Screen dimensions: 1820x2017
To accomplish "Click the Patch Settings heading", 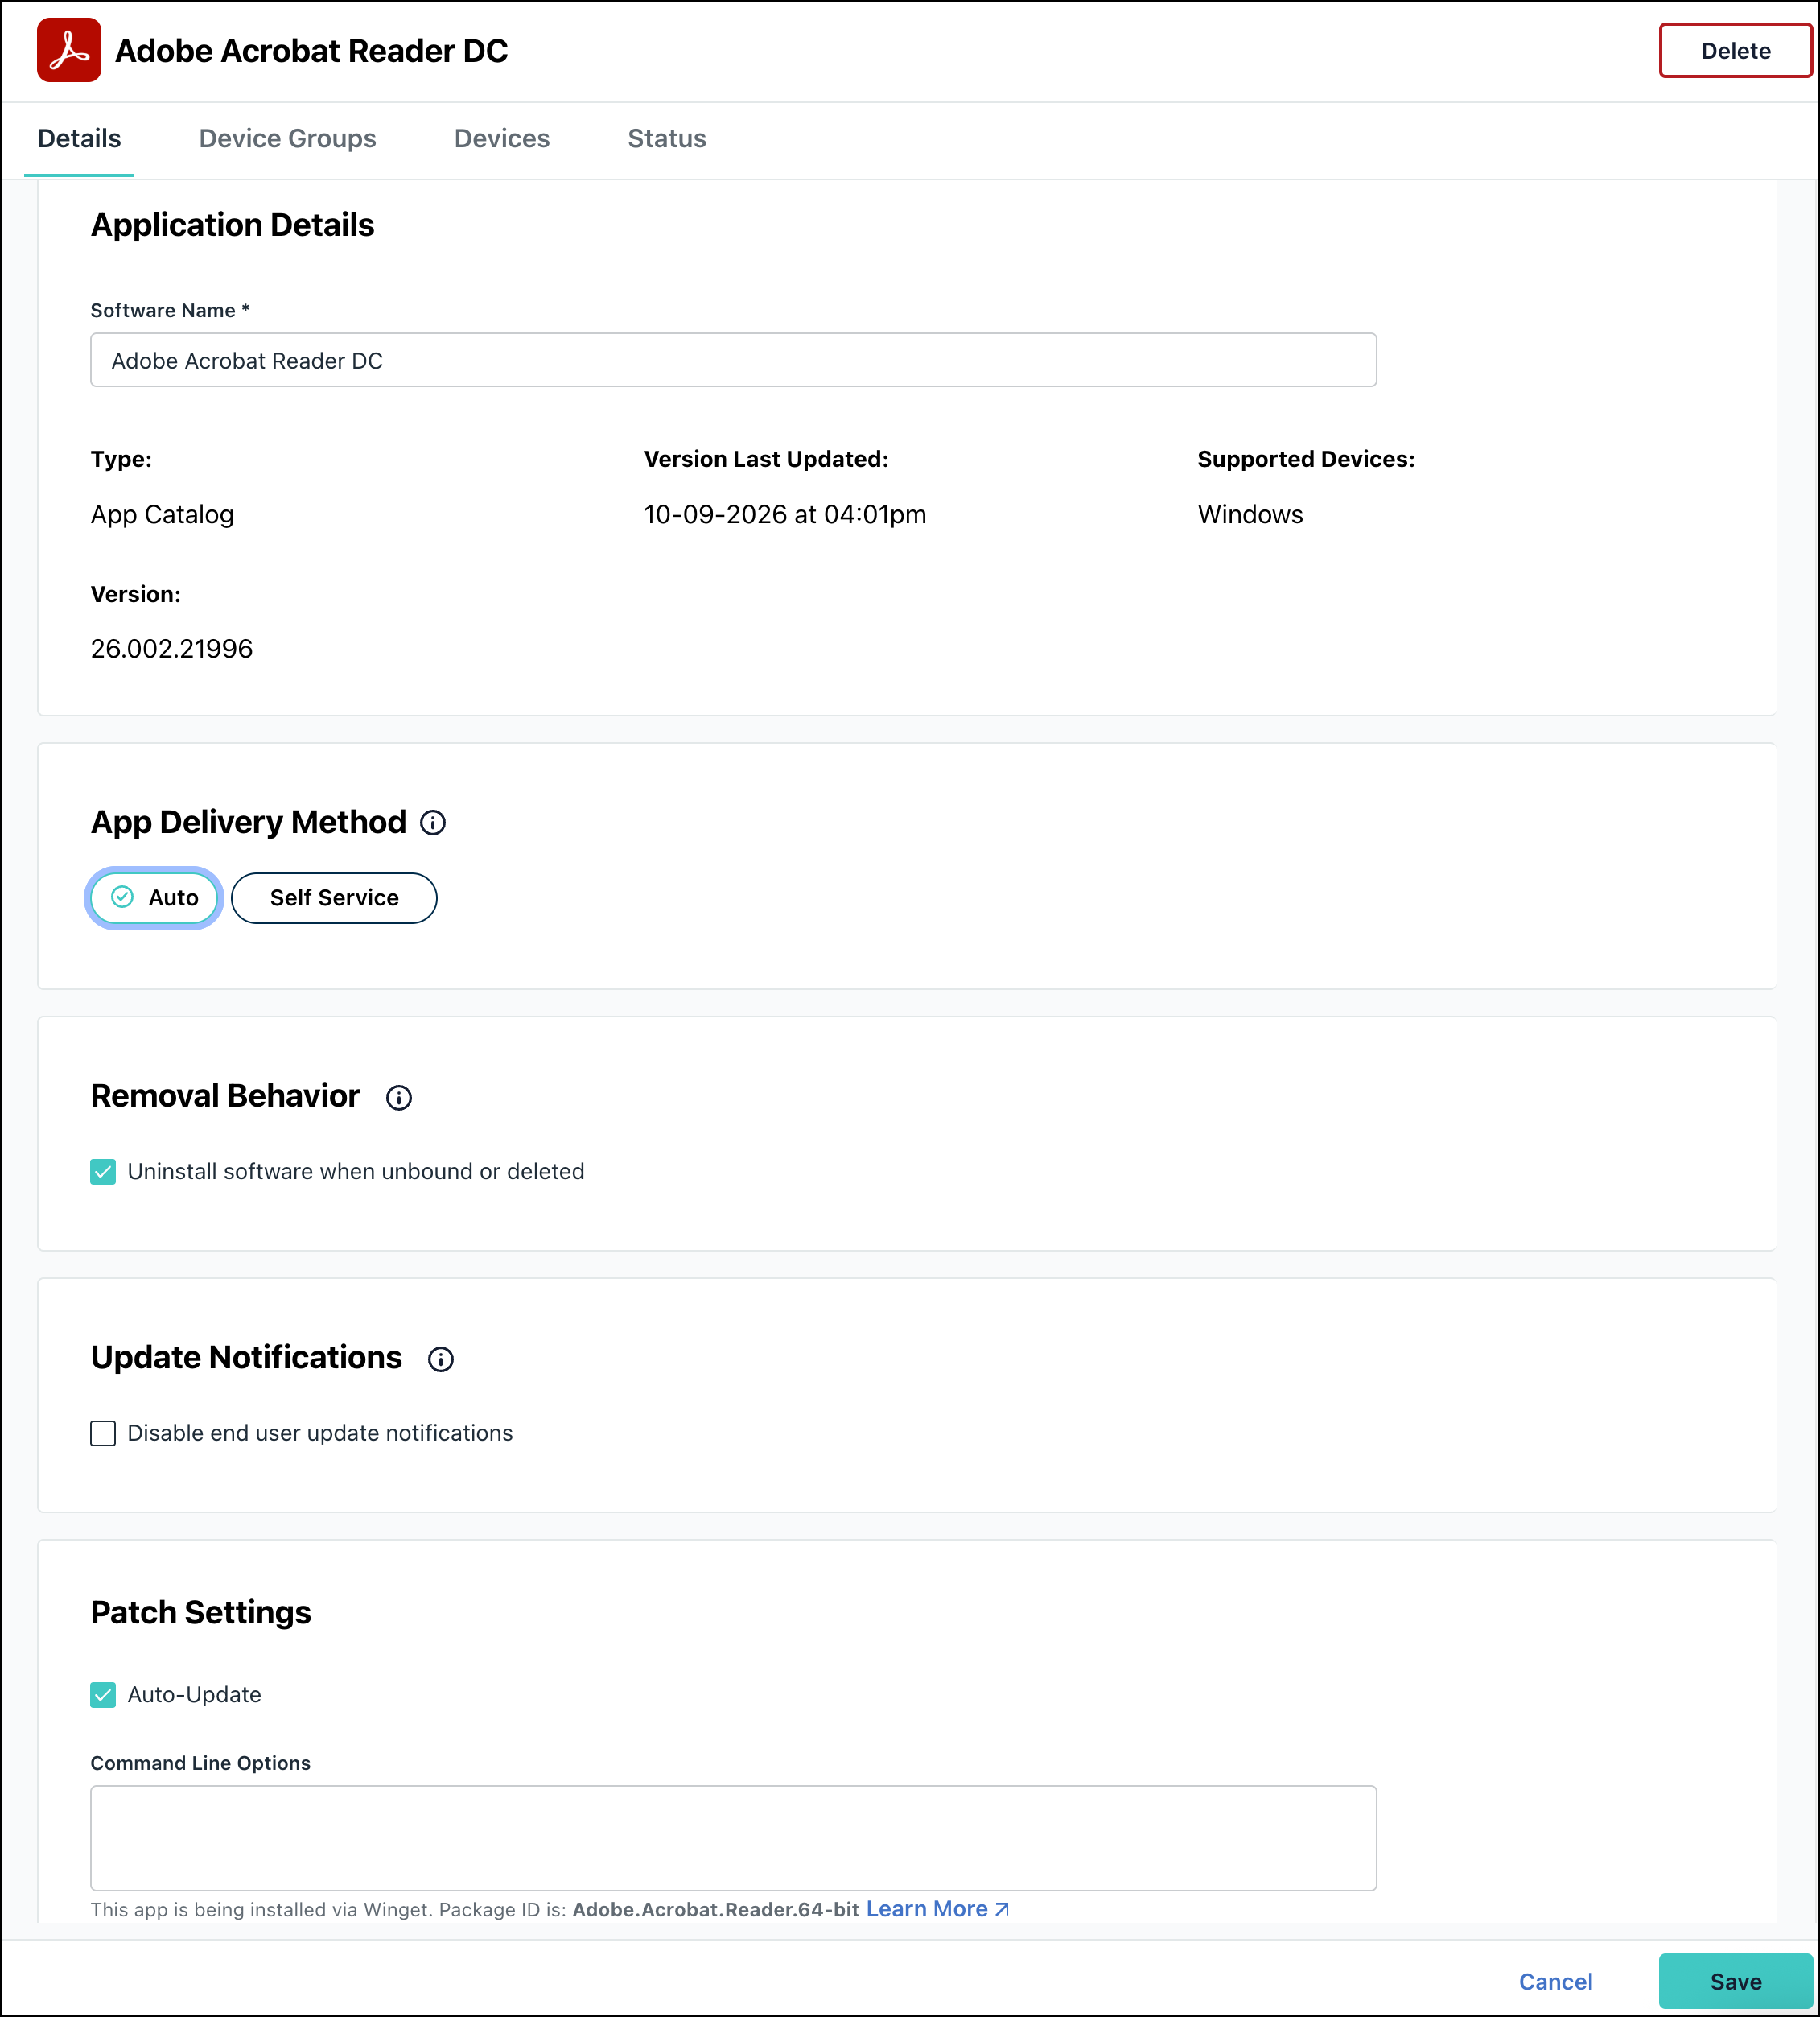I will [x=200, y=1612].
